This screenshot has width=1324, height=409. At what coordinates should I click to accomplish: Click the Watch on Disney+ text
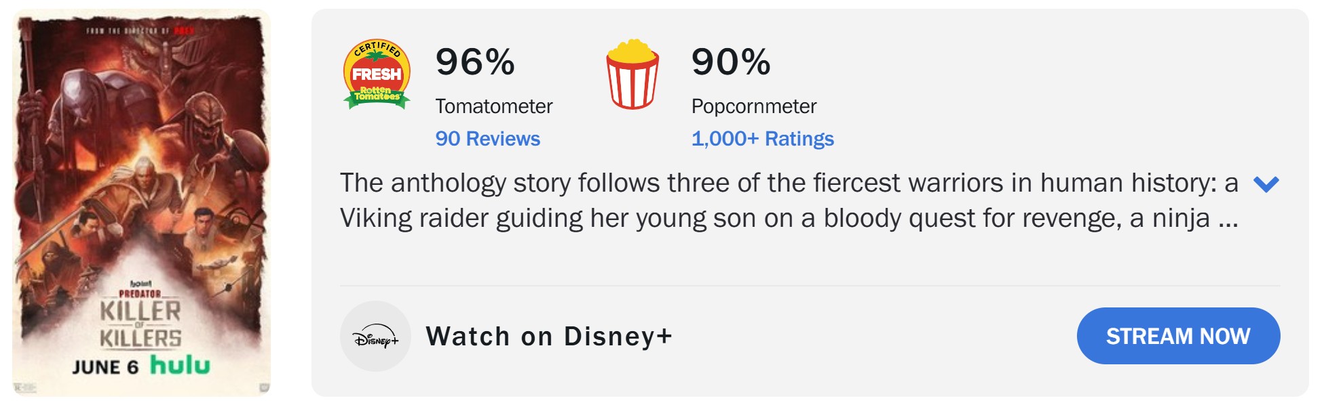[549, 337]
